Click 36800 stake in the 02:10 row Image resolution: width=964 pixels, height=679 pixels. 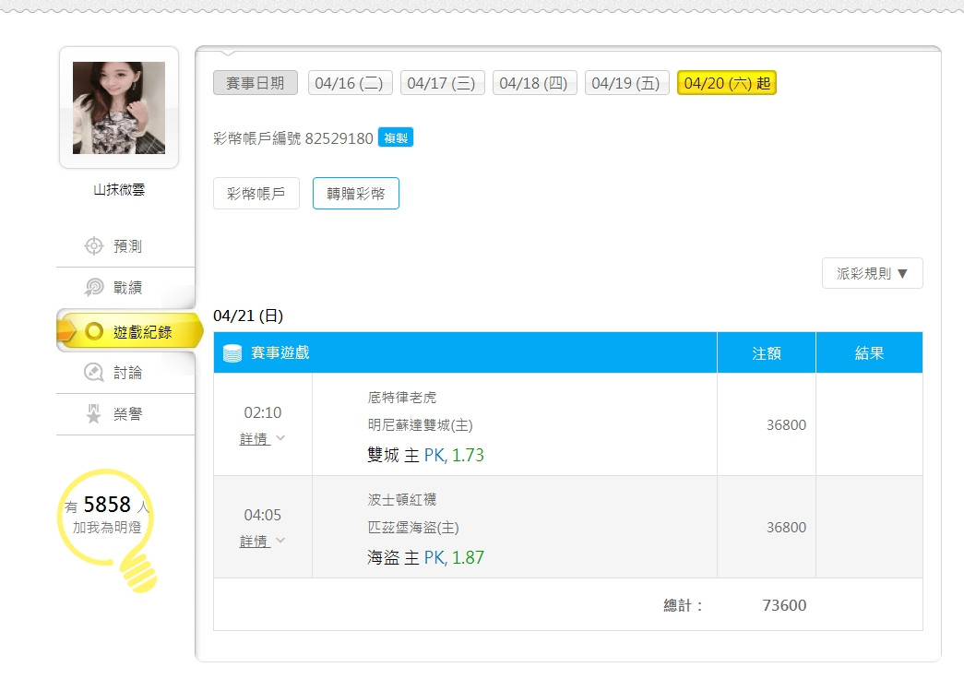786,425
